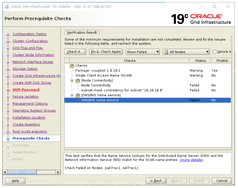The height and width of the screenshot is (188, 238).
Task: Click the left arrow of sidebar scrollbar
Action: [5, 172]
